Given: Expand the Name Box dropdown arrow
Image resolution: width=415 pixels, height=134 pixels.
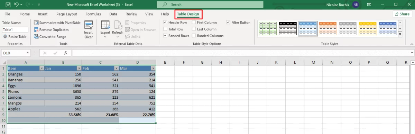Looking at the screenshot, I should pyautogui.click(x=28, y=53).
